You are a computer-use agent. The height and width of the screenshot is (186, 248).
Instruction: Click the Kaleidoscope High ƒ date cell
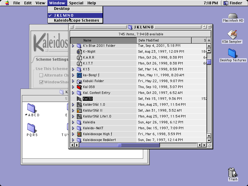(159, 134)
